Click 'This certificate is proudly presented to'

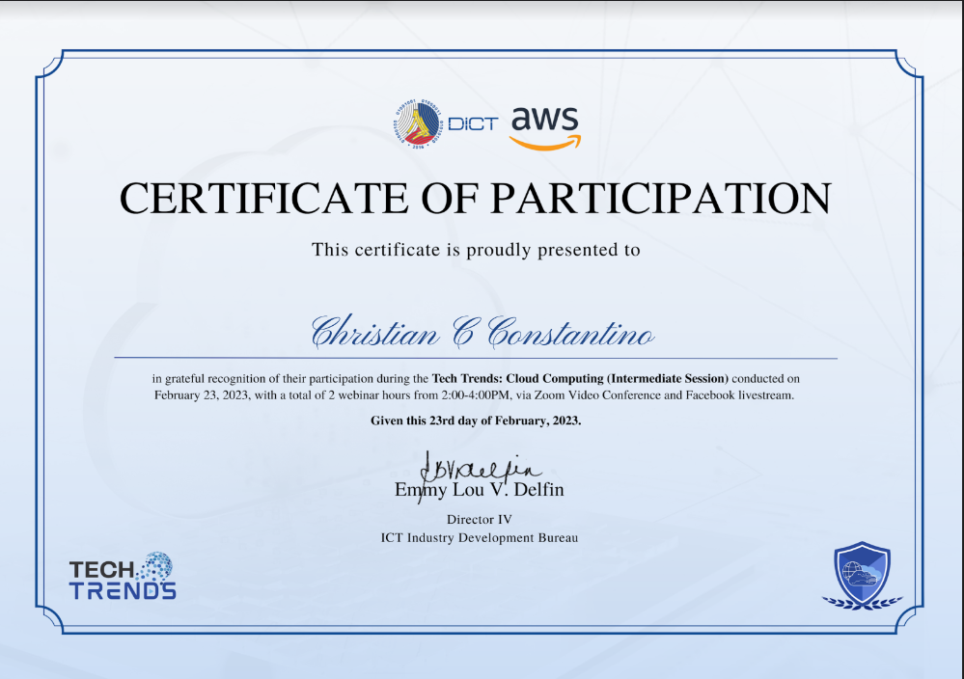[476, 250]
